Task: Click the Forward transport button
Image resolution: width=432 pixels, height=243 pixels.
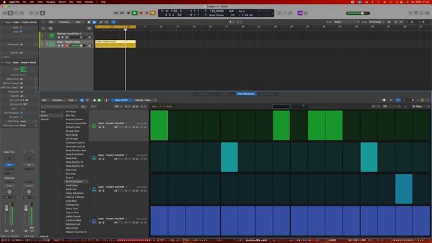Action: (x=122, y=13)
